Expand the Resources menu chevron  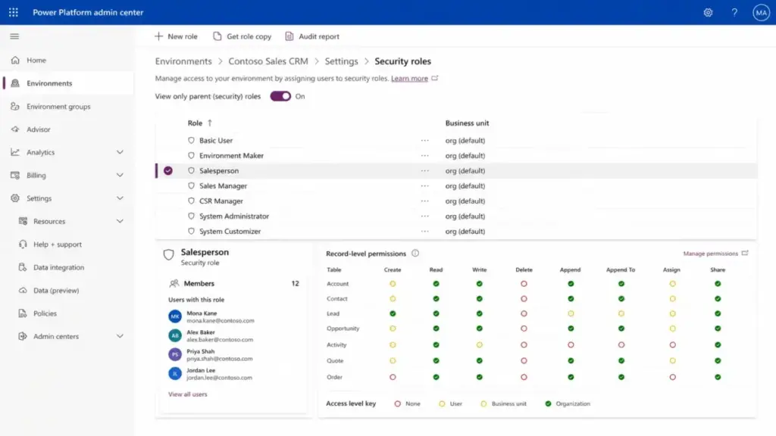120,221
